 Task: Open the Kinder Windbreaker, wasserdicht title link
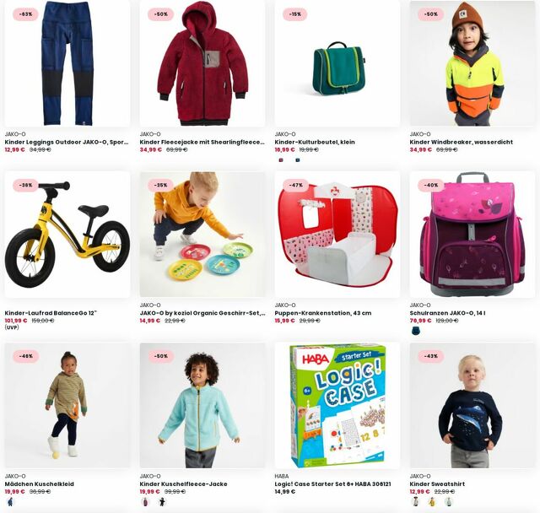point(462,142)
